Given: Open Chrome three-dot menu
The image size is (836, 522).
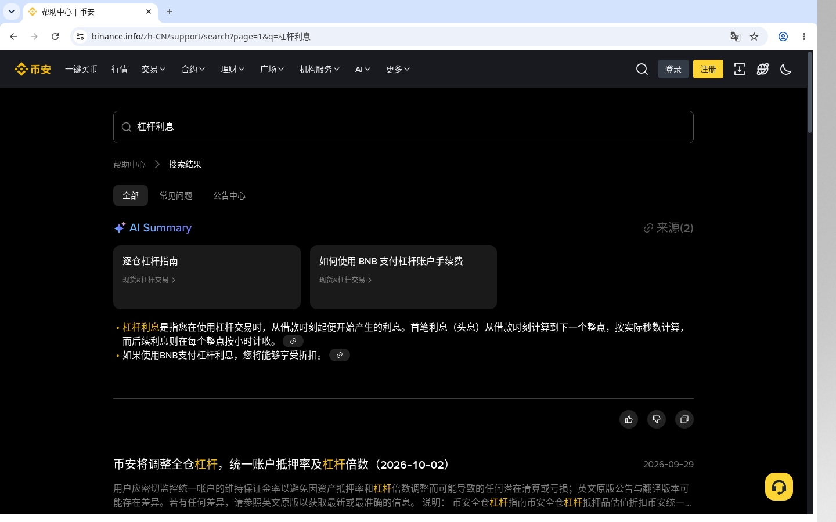Looking at the screenshot, I should (x=804, y=37).
